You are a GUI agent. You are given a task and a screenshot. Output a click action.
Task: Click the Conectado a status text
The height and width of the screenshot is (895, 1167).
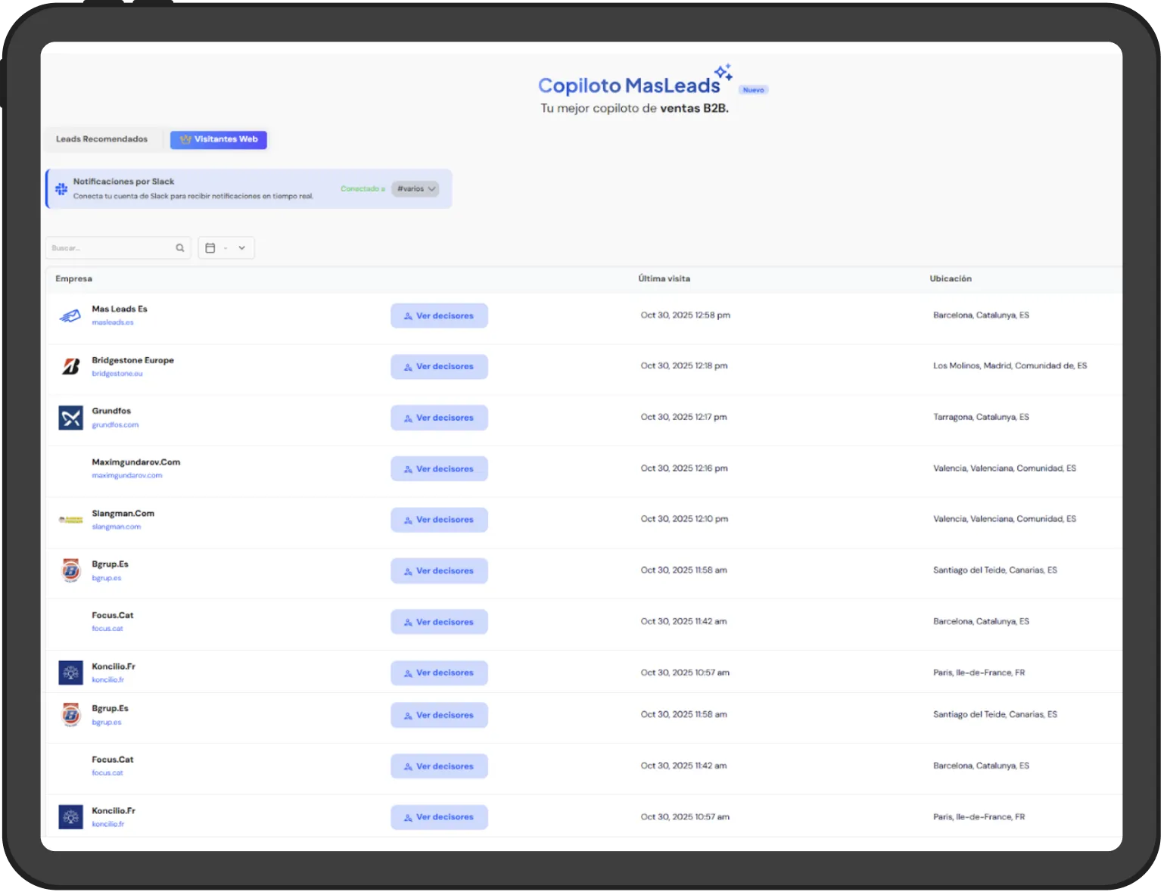pos(363,189)
